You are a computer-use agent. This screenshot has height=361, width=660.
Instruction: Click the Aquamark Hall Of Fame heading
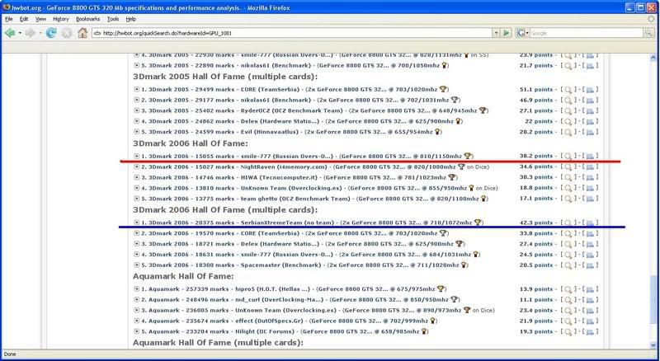(183, 276)
